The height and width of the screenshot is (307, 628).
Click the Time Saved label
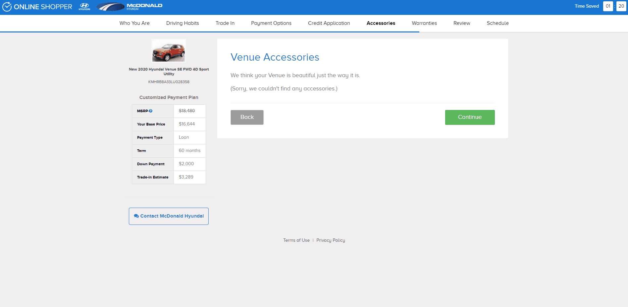[x=587, y=6]
